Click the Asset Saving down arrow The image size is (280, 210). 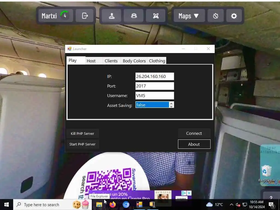pos(171,106)
